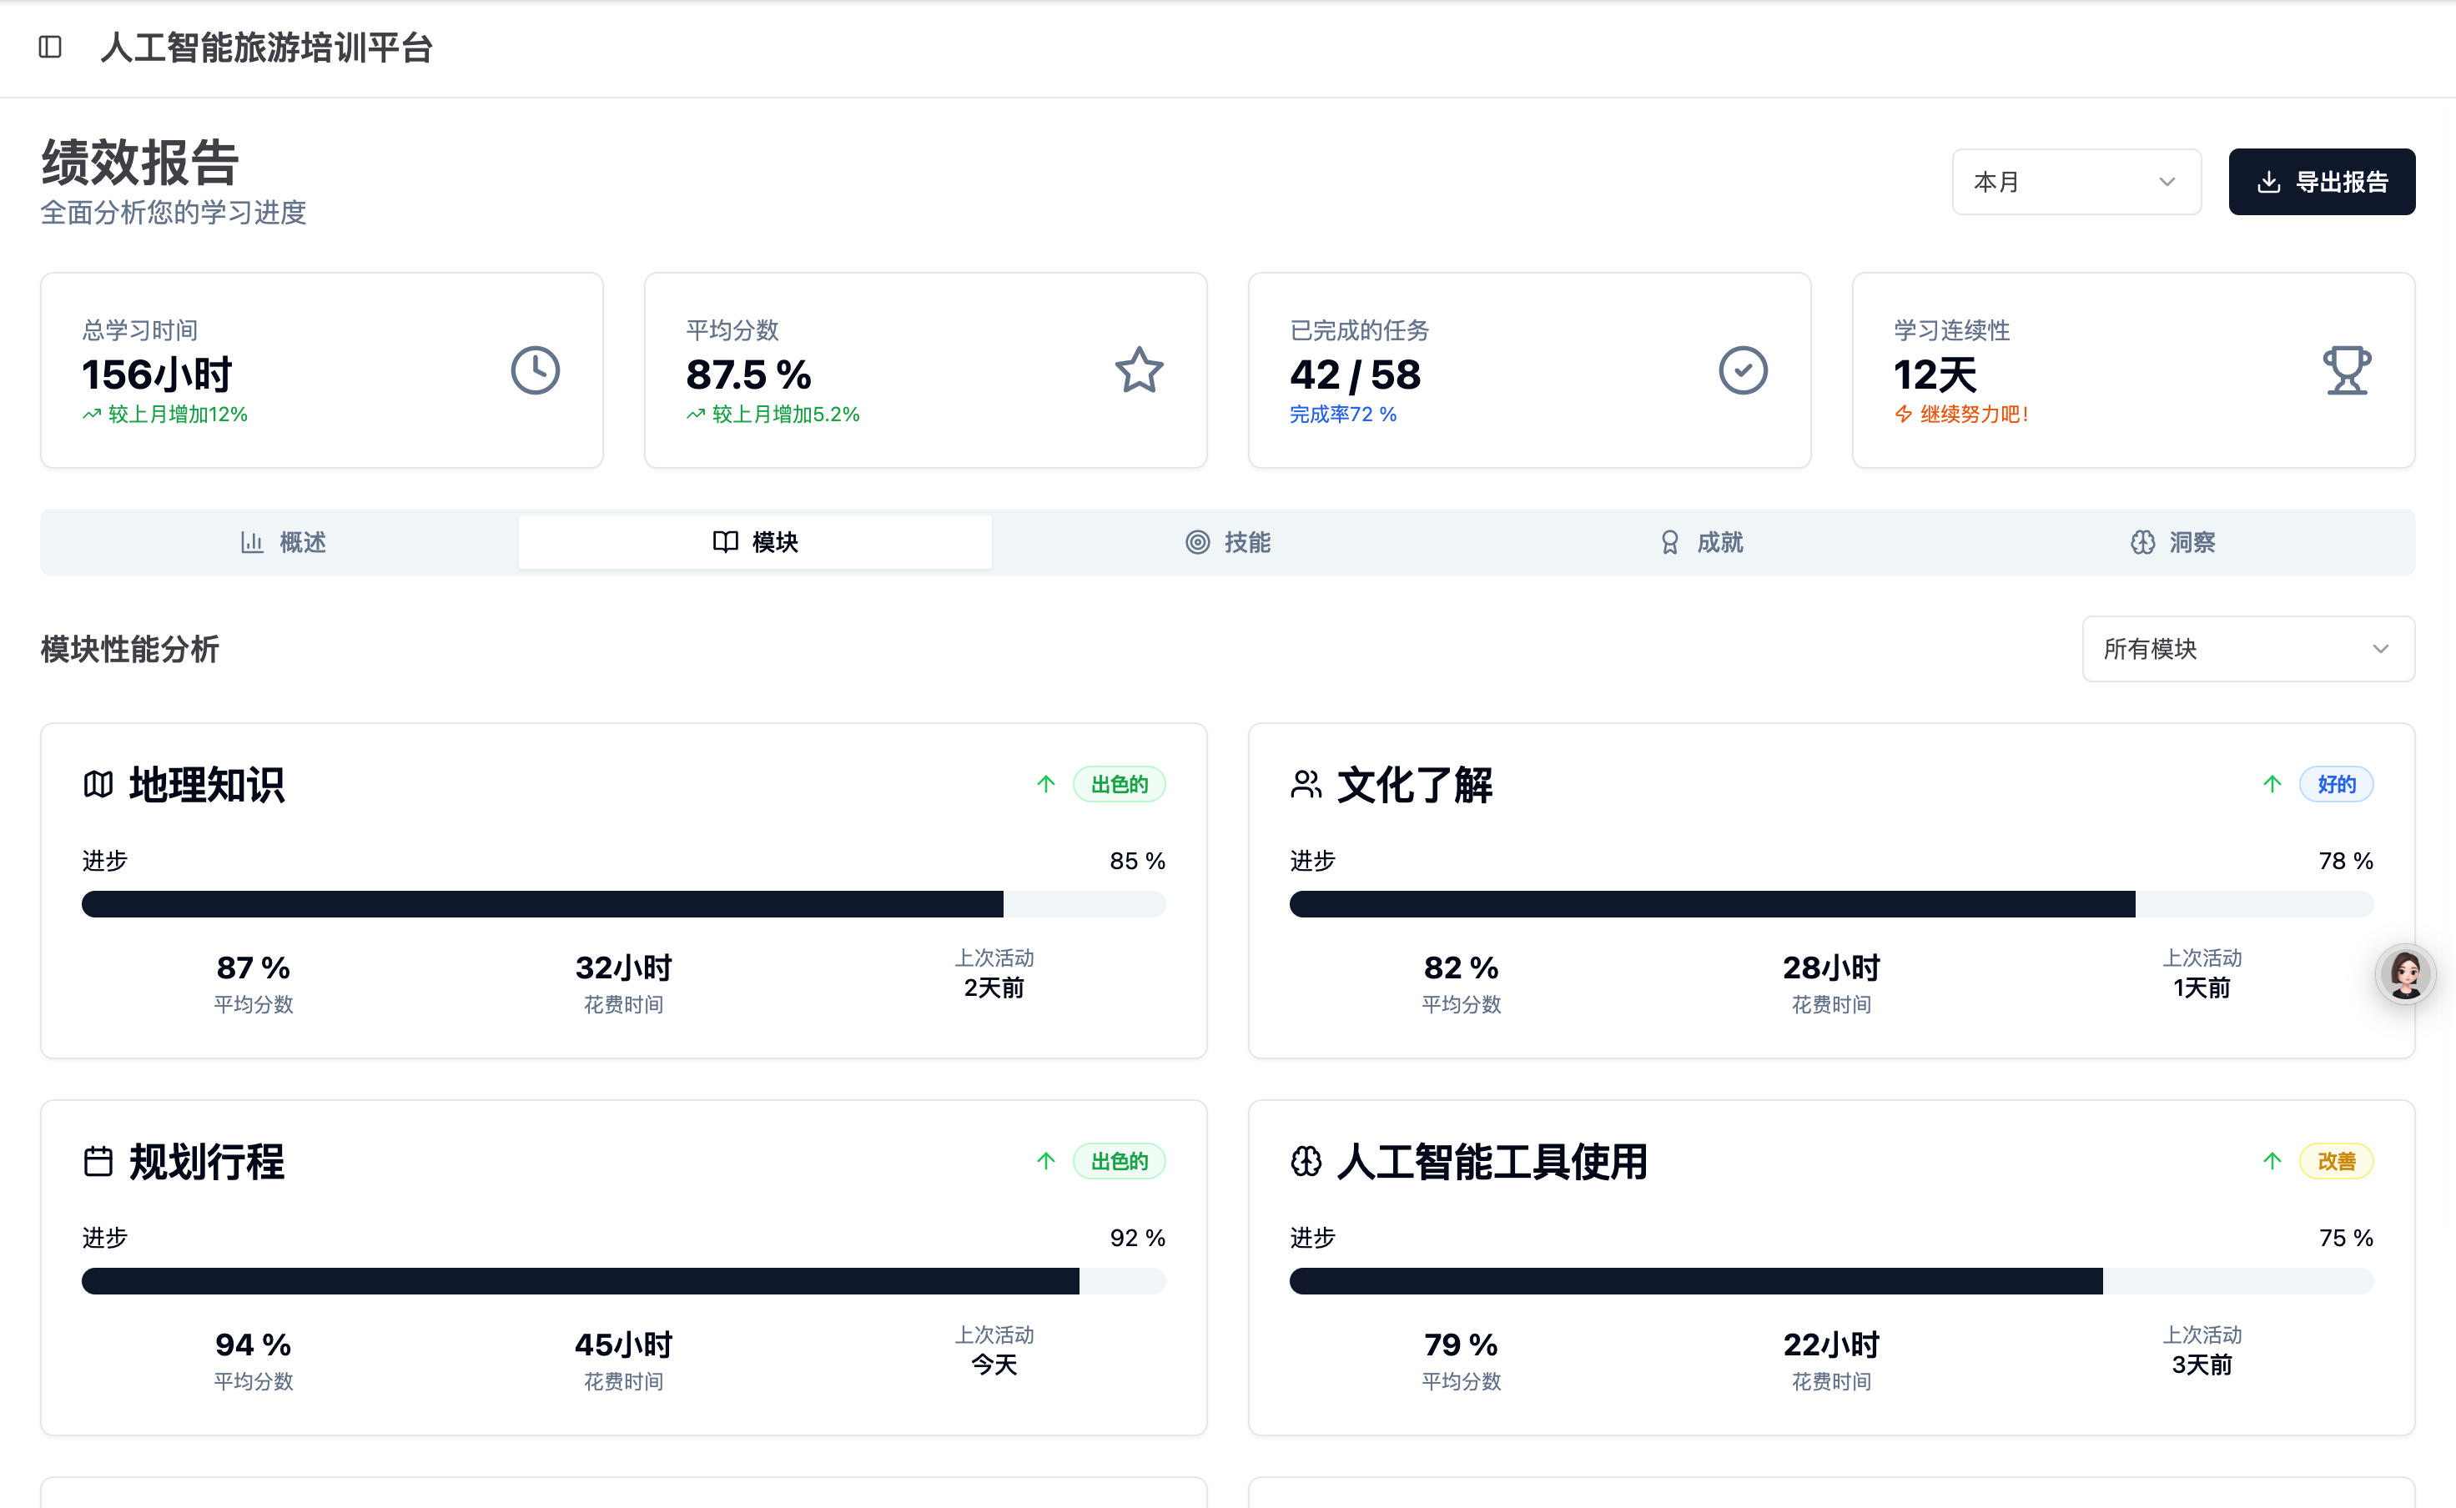Toggle the sidebar panel icon
This screenshot has width=2456, height=1508.
coord(50,47)
